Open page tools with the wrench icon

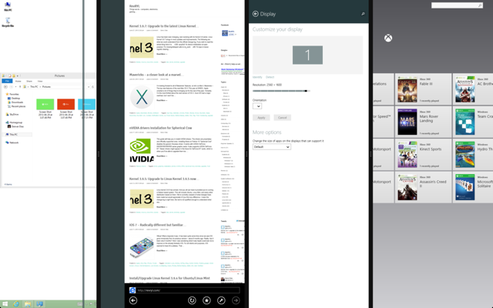(x=221, y=300)
